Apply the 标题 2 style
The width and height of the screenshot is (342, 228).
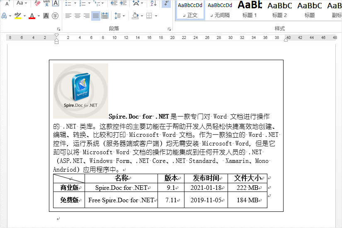pos(280,10)
